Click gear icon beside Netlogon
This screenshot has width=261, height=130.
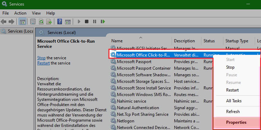(113, 121)
